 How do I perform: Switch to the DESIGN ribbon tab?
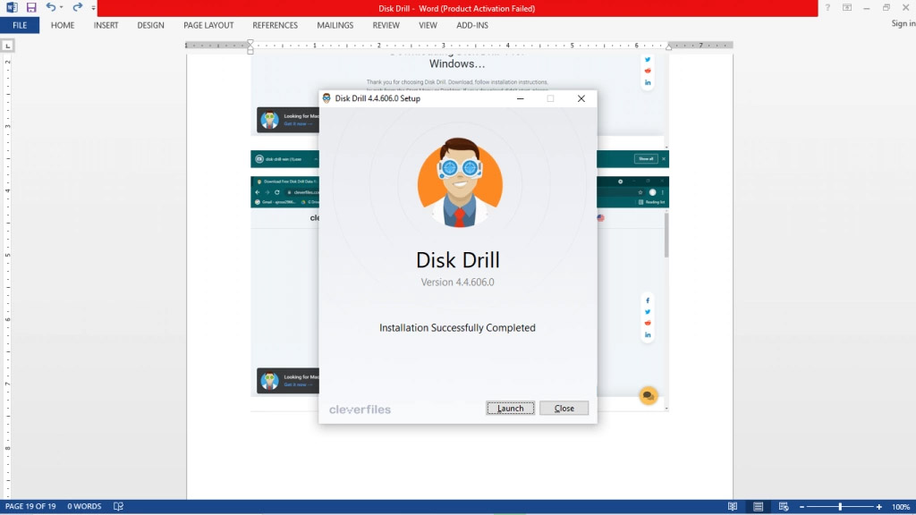coord(150,25)
